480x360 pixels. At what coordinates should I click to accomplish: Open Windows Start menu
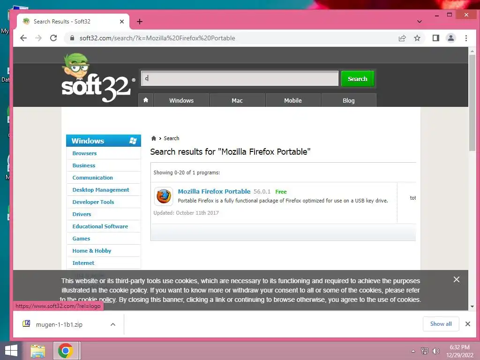(x=11, y=351)
